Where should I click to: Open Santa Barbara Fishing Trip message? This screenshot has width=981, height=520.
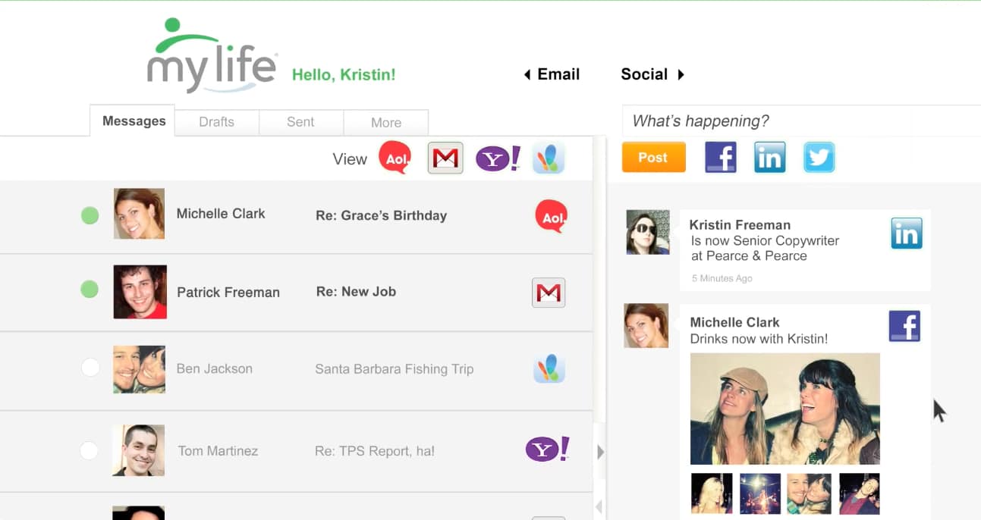tap(394, 369)
